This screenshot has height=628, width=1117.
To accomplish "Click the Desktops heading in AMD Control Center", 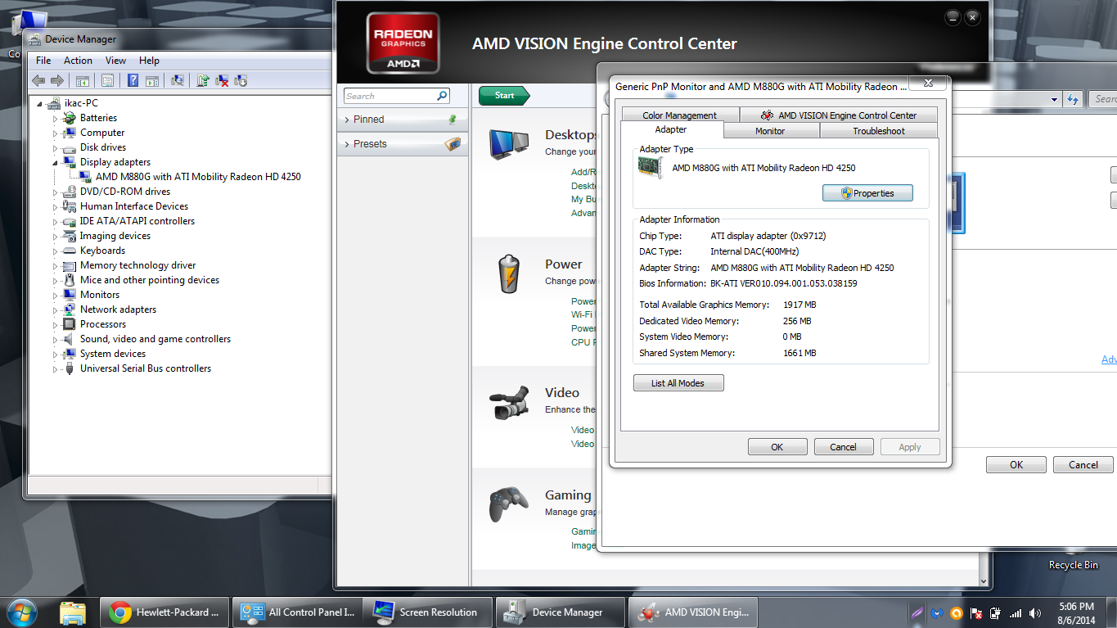I will pos(570,135).
